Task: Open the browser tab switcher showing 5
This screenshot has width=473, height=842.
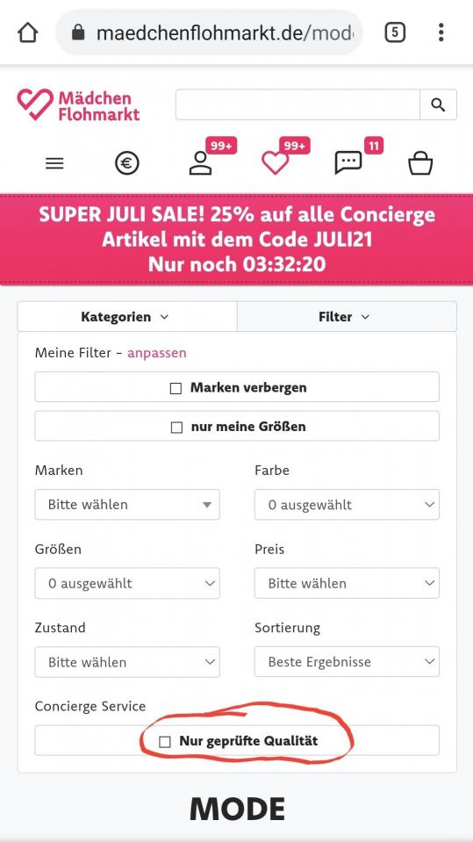Action: pos(395,32)
